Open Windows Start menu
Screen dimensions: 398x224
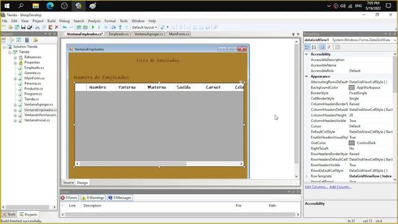point(7,6)
